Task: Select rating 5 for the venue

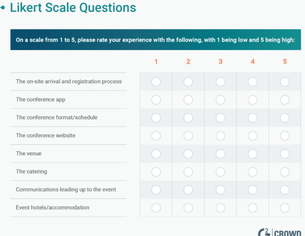Action: pos(285,154)
